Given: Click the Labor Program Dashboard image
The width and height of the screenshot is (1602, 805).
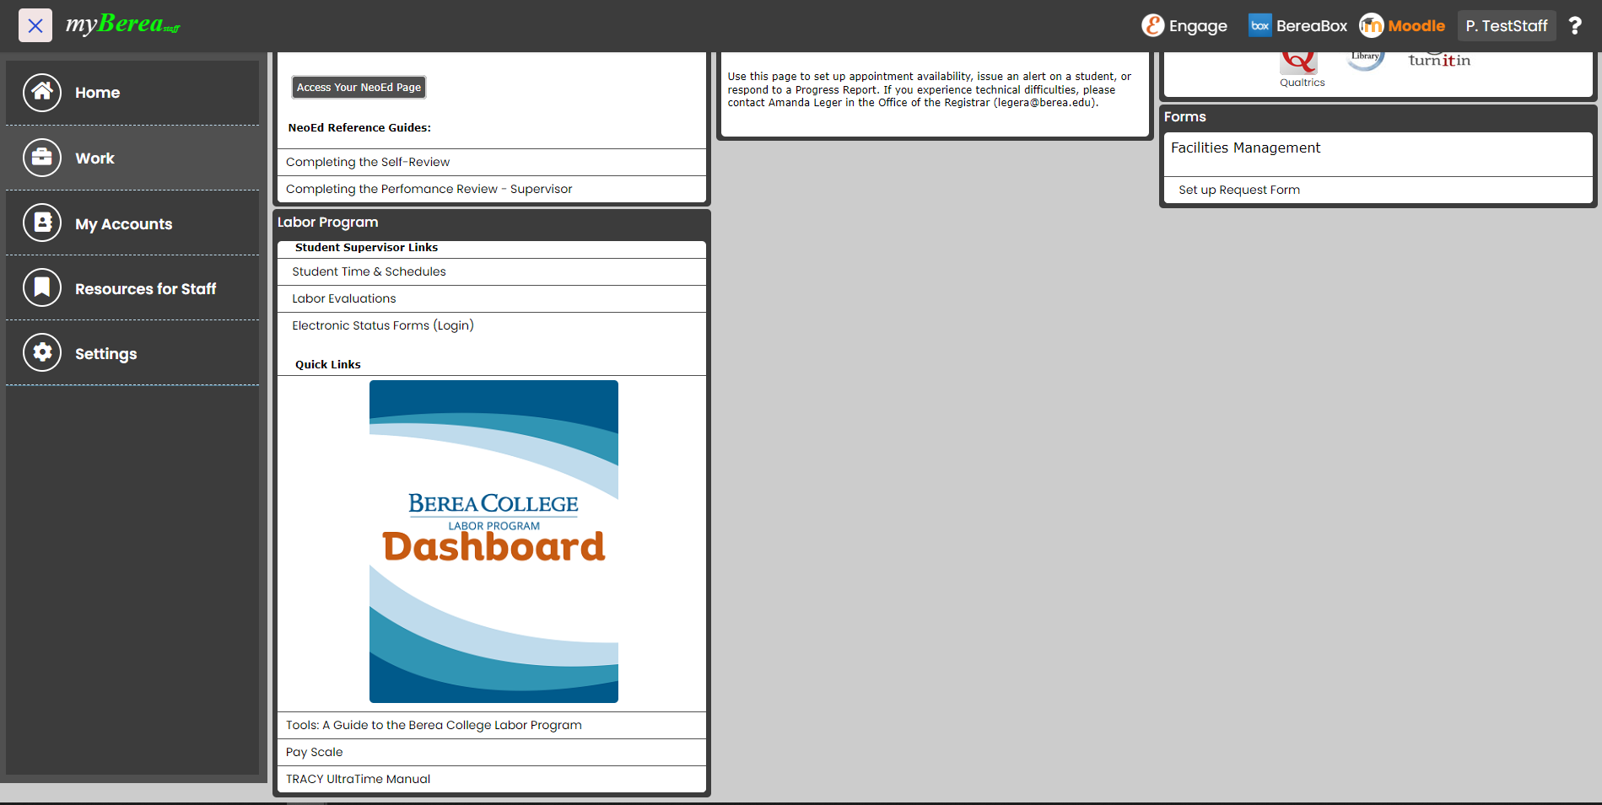Looking at the screenshot, I should point(494,541).
